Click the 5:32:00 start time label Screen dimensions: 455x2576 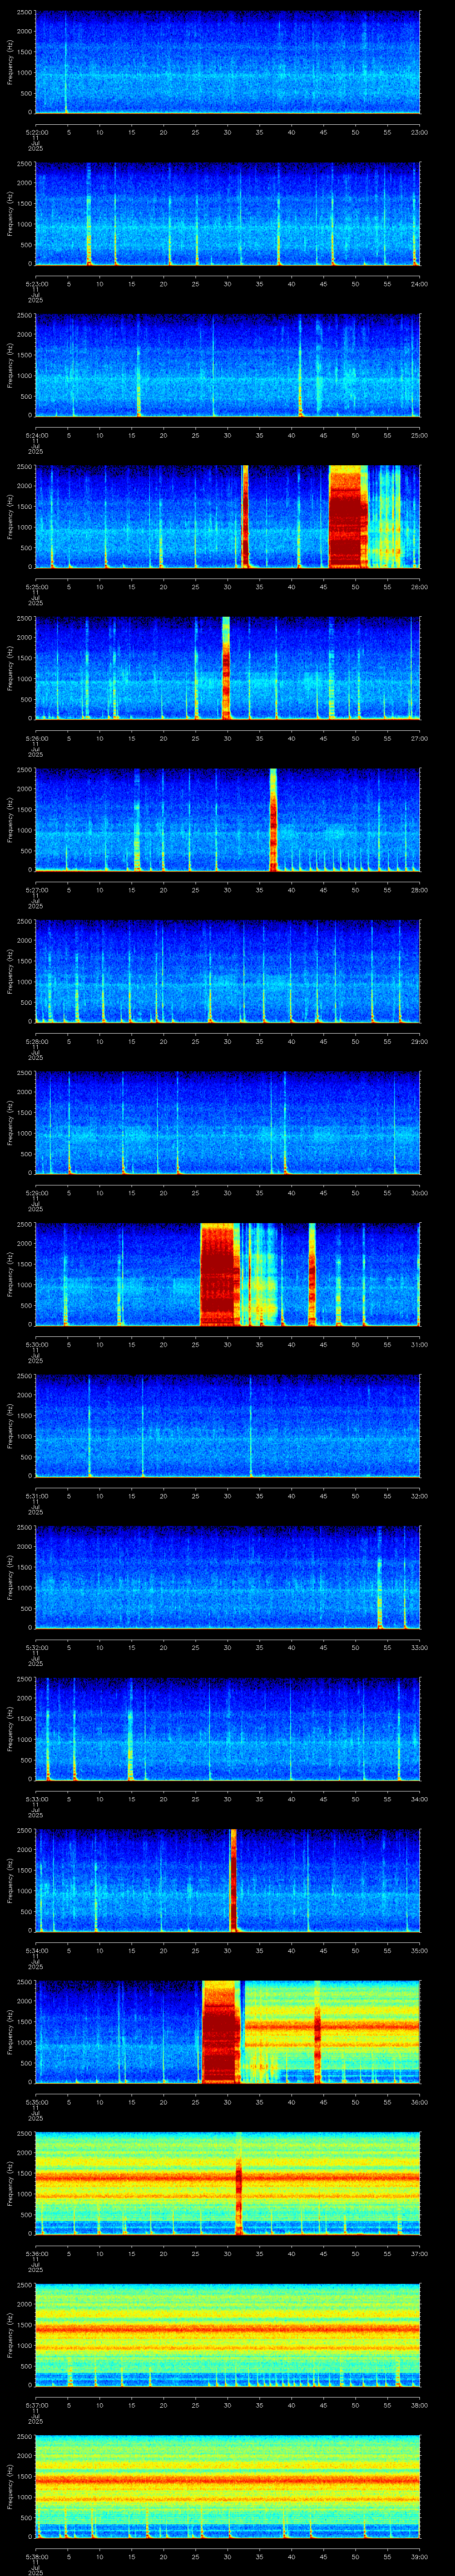(x=37, y=1647)
